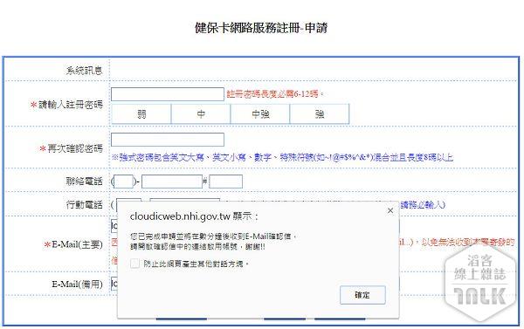Image resolution: width=524 pixels, height=329 pixels.
Task: Click the 健保卡網路服務註冊-申請 page title
Action: 261,28
